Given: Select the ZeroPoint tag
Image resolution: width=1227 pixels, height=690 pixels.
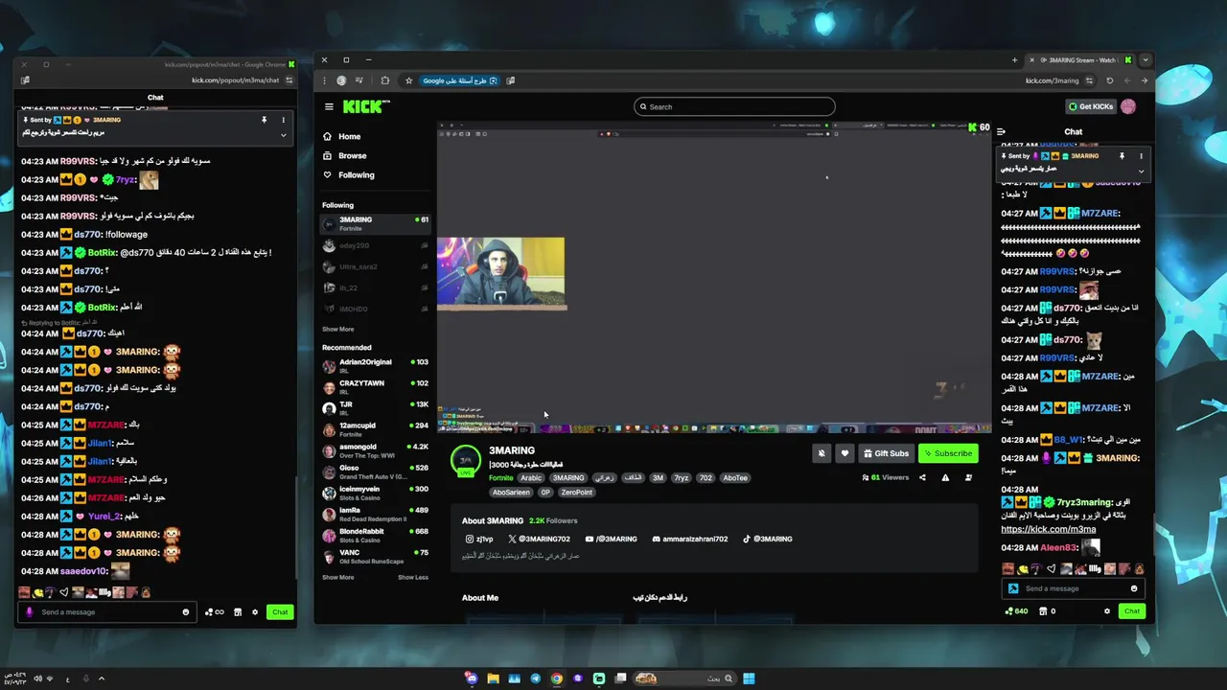Looking at the screenshot, I should tap(577, 493).
